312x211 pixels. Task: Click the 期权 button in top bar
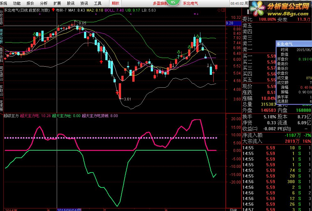pyautogui.click(x=115, y=3)
